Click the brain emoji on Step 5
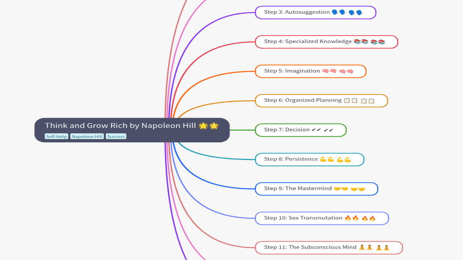463x260 pixels. coord(337,71)
